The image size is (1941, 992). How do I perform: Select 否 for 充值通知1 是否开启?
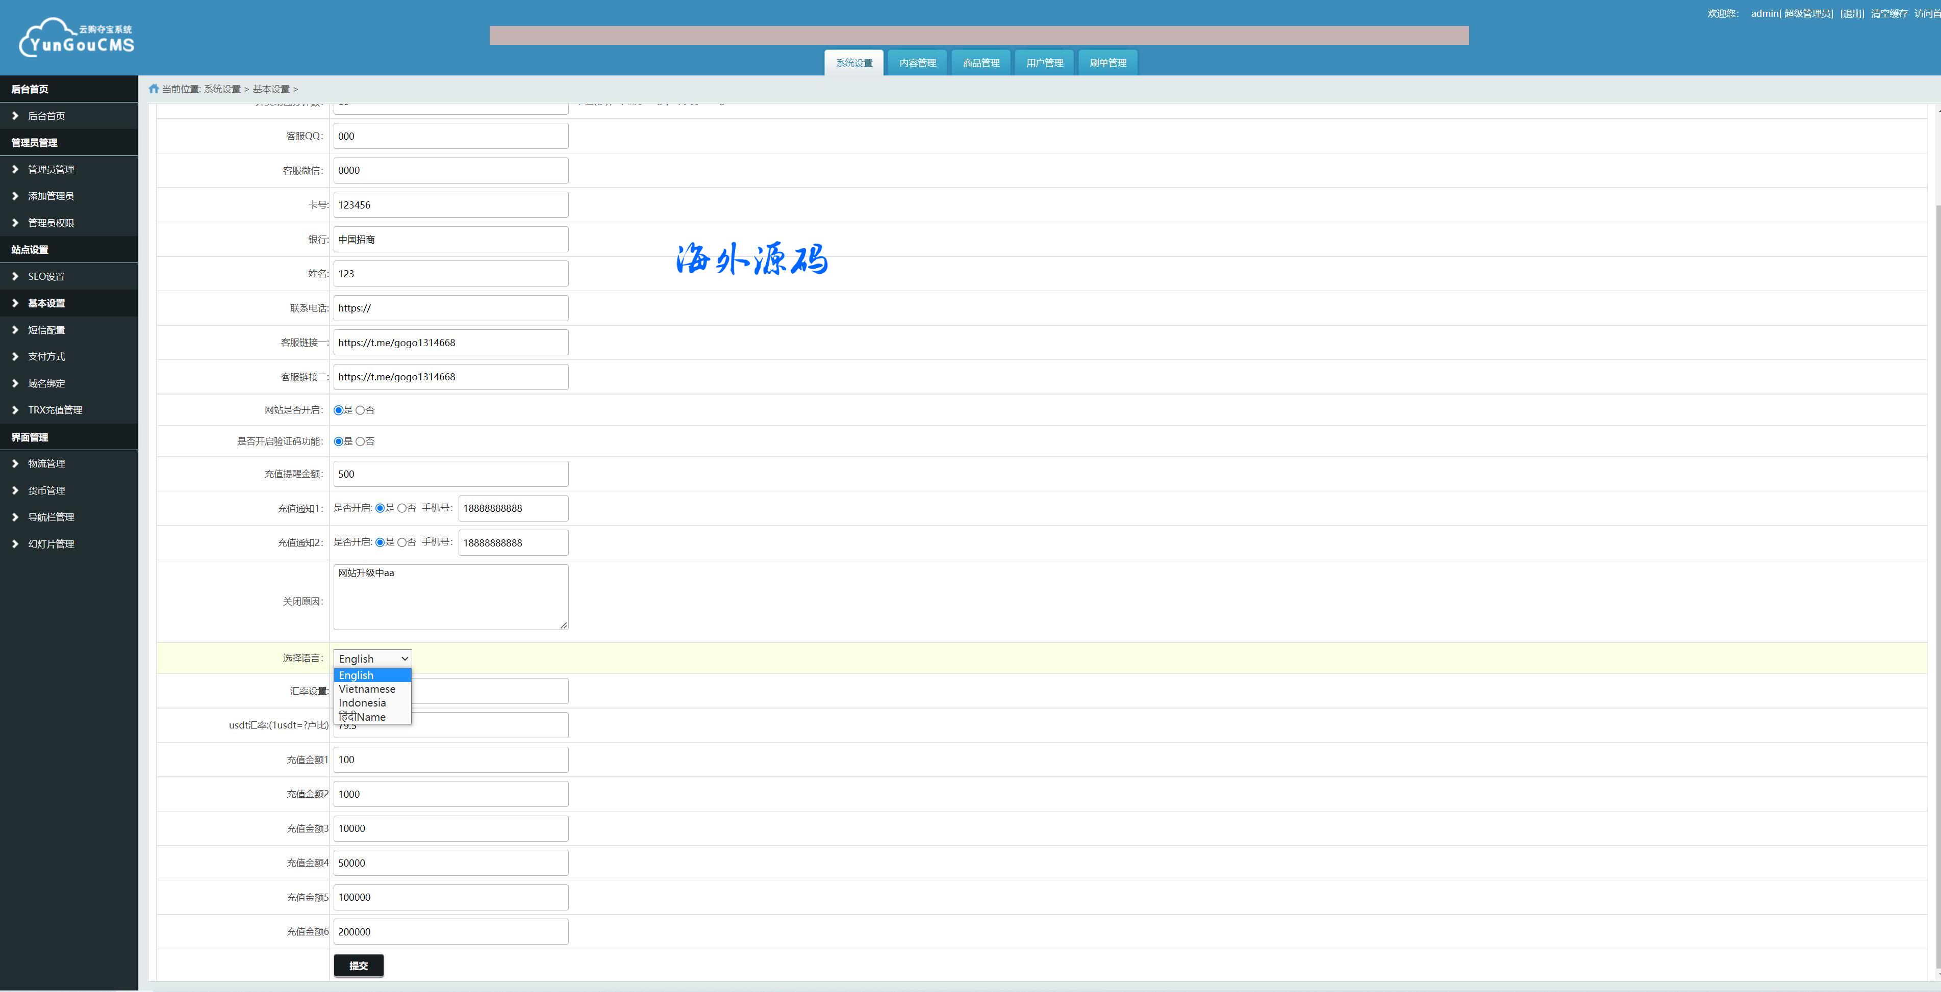(401, 508)
